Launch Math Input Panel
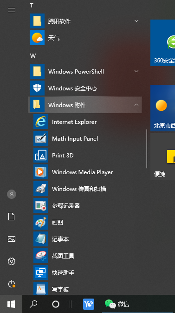The height and width of the screenshot is (313, 175). click(85, 138)
